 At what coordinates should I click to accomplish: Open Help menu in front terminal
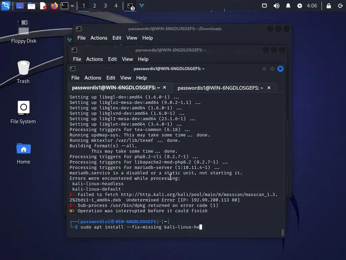pyautogui.click(x=141, y=78)
